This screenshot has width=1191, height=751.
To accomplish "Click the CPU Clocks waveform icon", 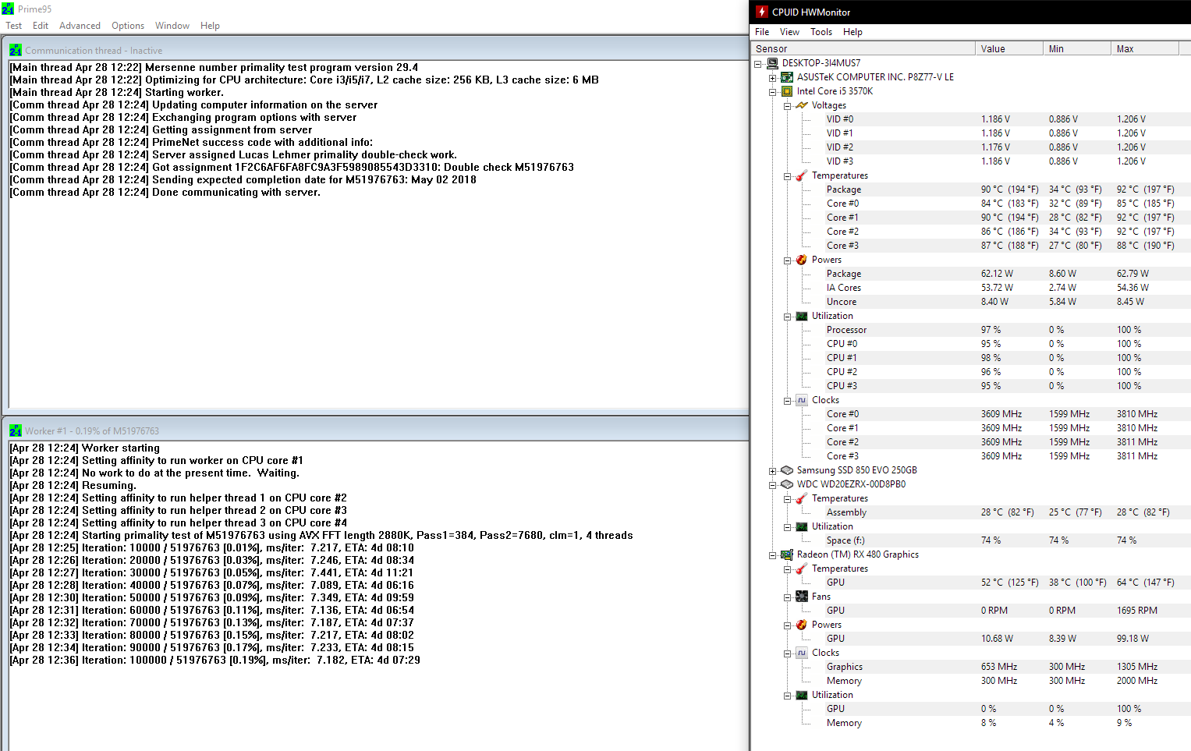I will click(x=802, y=400).
